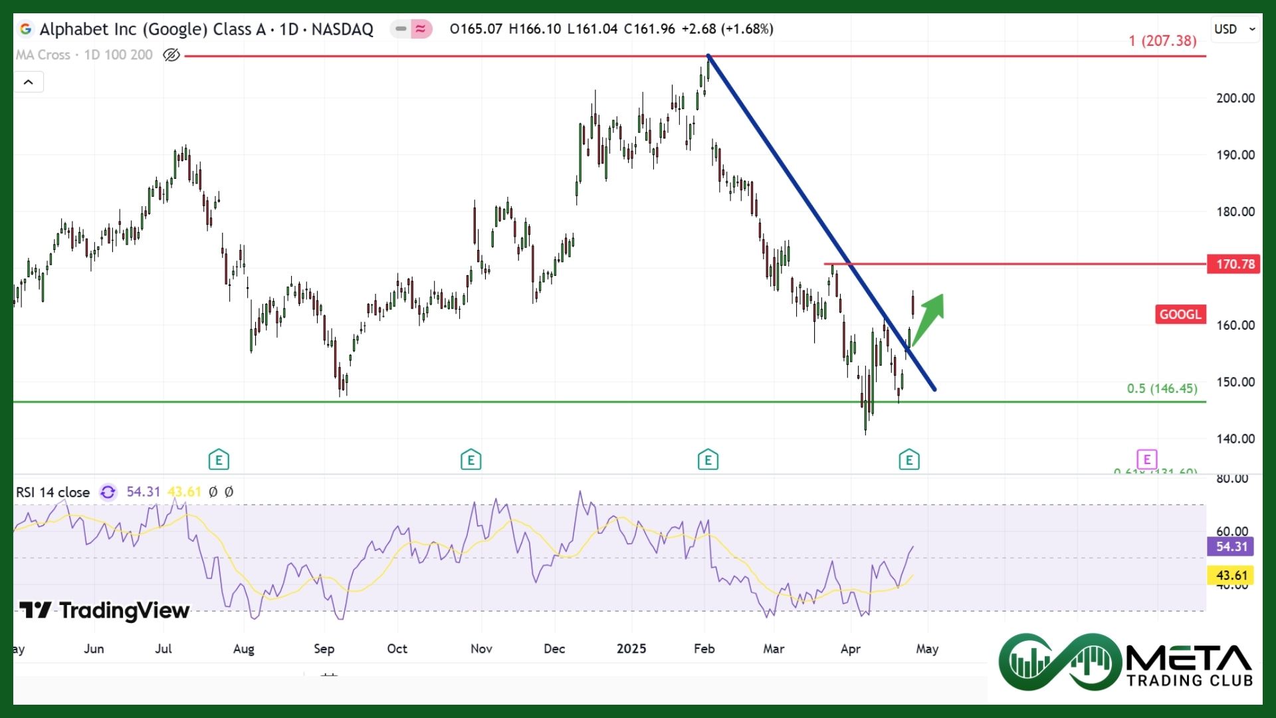Click the 200.00 price axis label
This screenshot has height=718, width=1276.
(x=1235, y=98)
